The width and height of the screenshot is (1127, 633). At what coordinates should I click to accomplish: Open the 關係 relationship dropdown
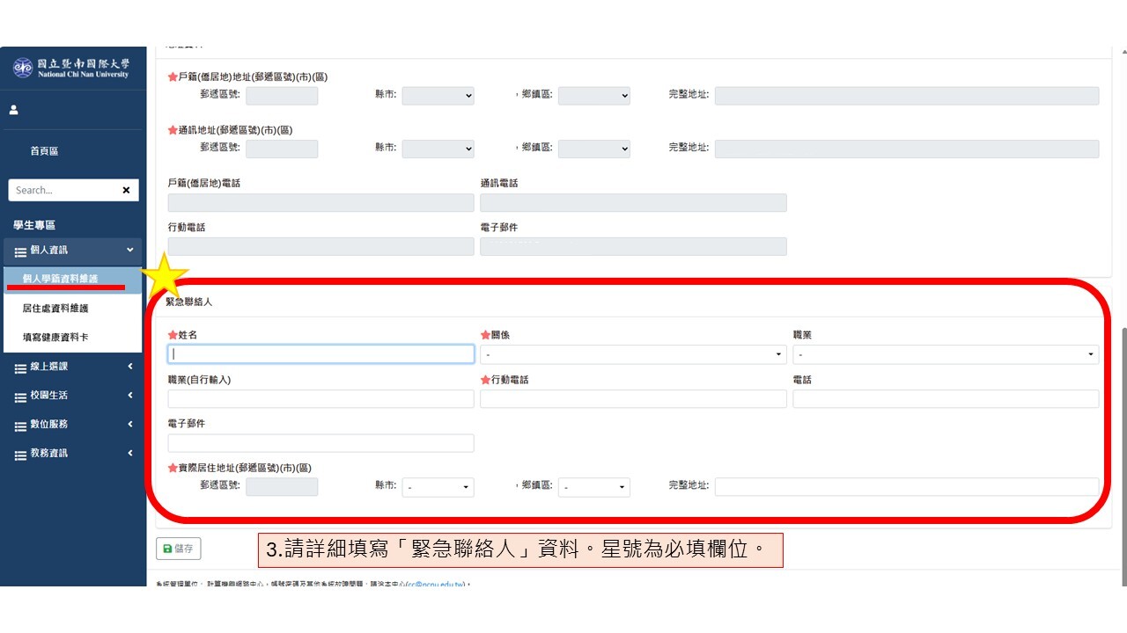pyautogui.click(x=632, y=353)
